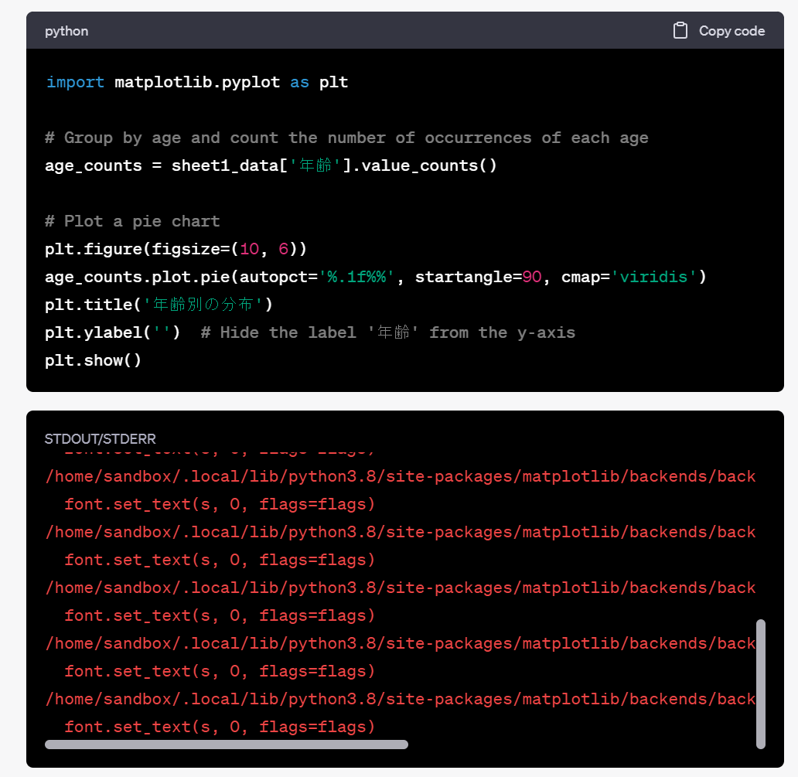Viewport: 798px width, 777px height.
Task: Click the Japanese title string in plt.title
Action: point(203,305)
